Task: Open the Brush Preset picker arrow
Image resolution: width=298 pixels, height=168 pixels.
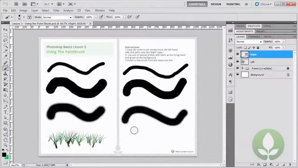Action: pyautogui.click(x=24, y=17)
